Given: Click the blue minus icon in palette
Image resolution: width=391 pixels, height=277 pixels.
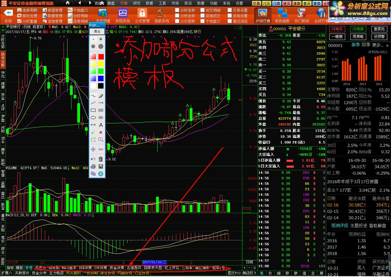Looking at the screenshot, I should pos(101,149).
